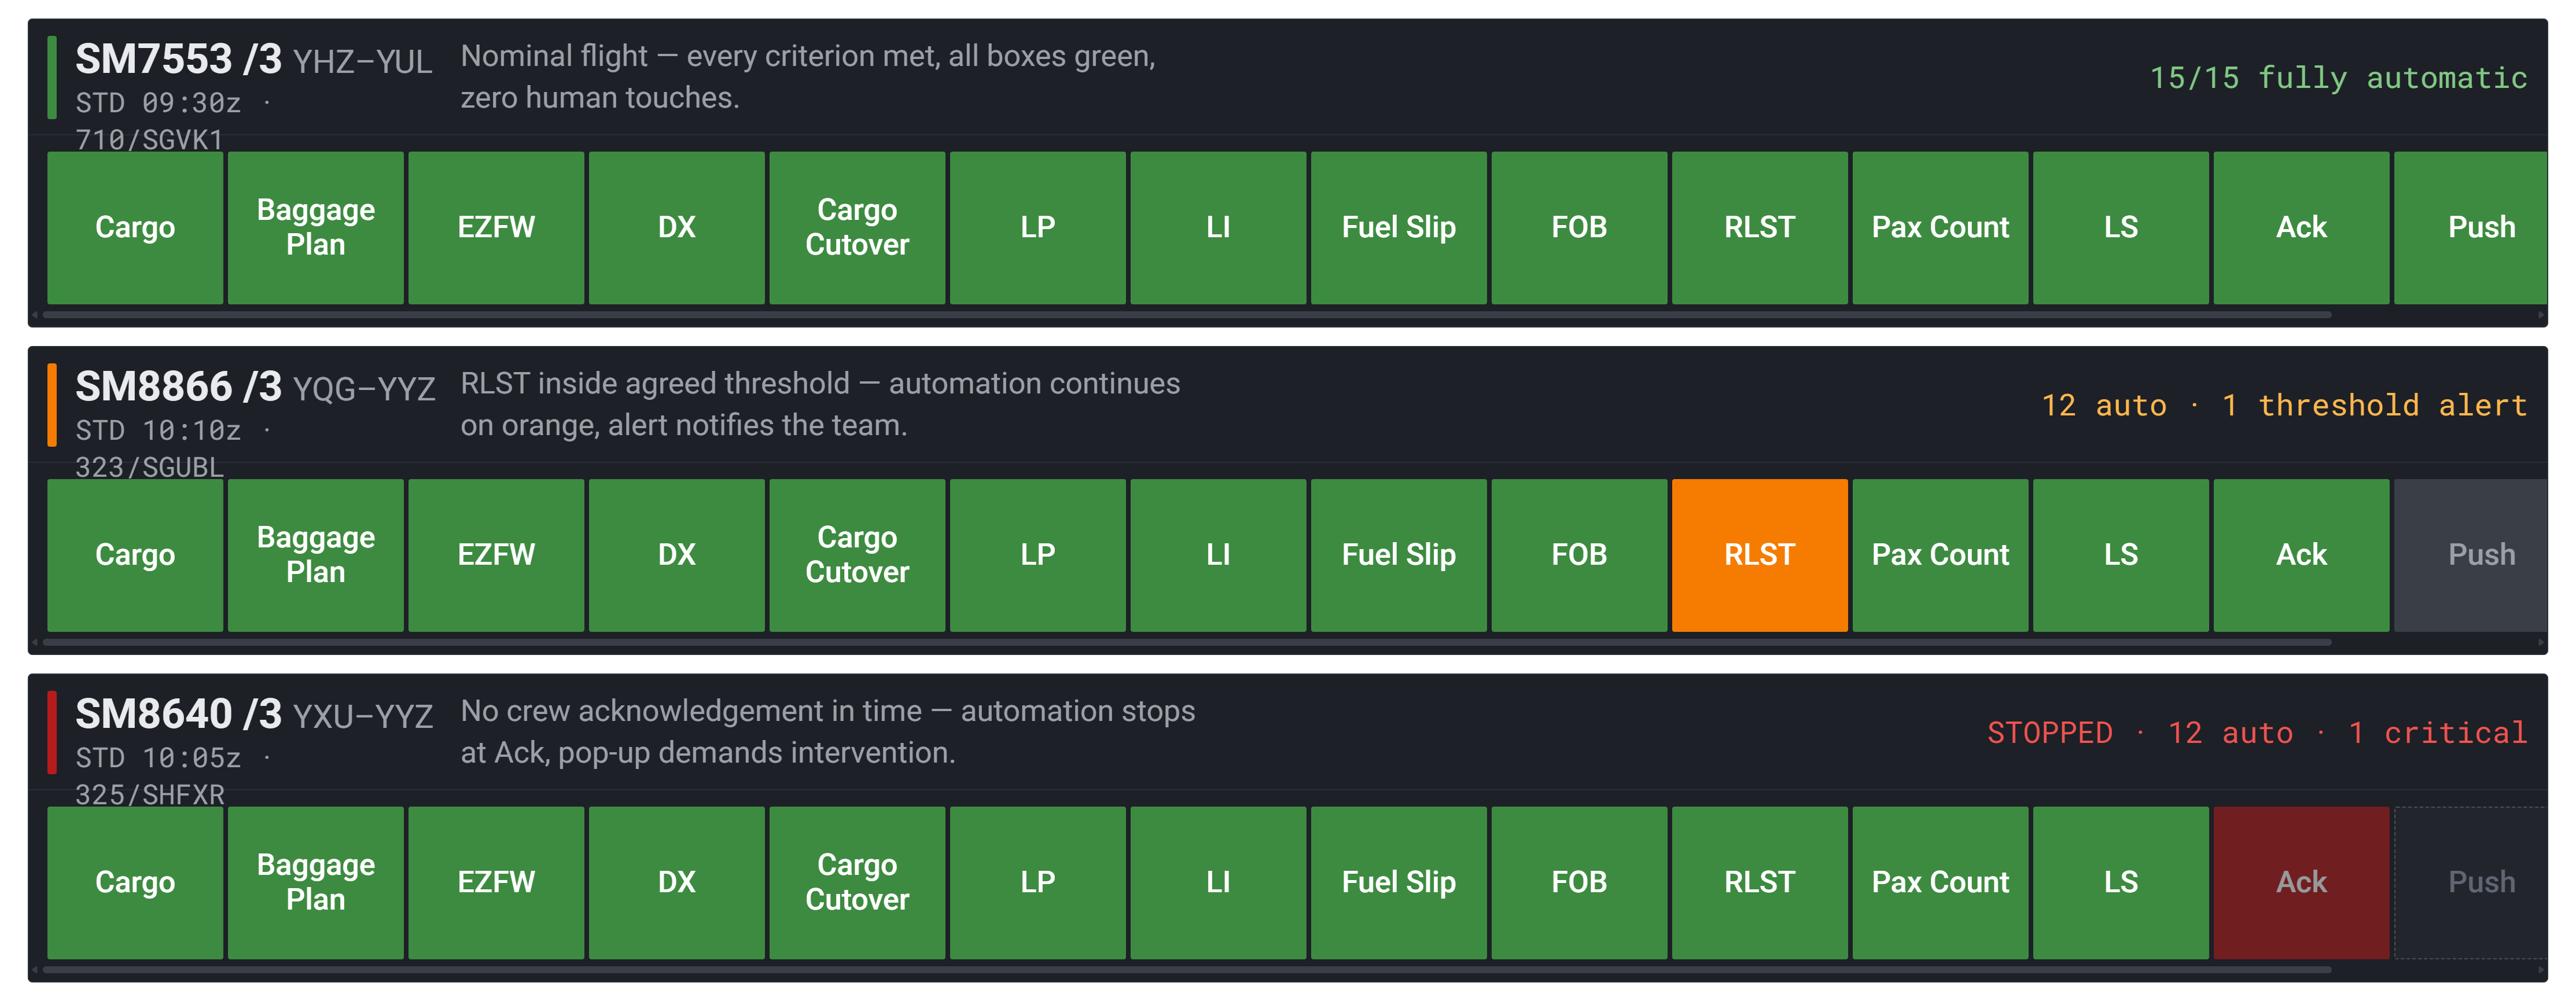Select Cargo Cutover step for SM8866
The image size is (2576, 1001).
click(x=857, y=555)
